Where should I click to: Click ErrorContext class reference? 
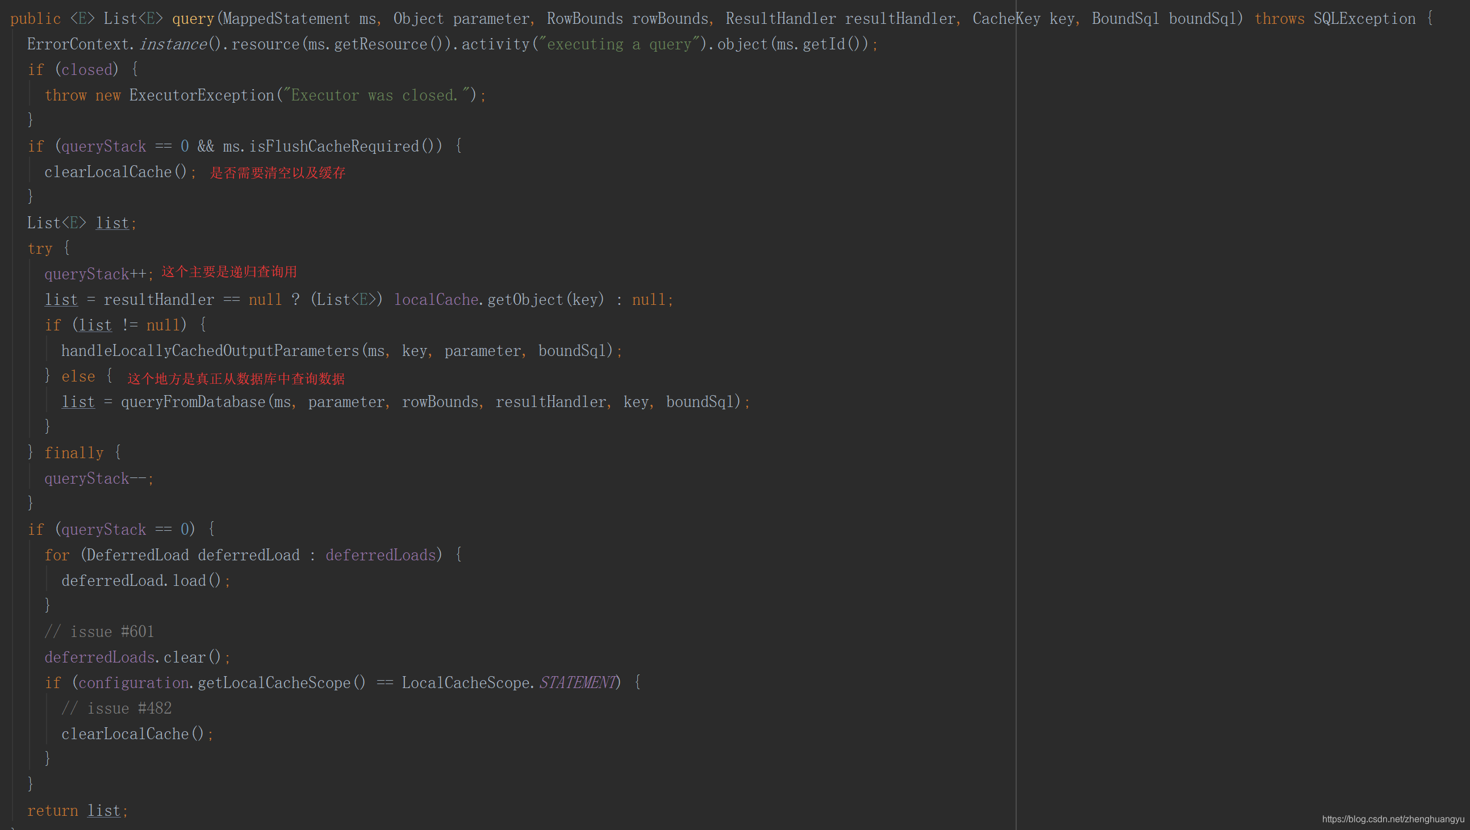78,44
